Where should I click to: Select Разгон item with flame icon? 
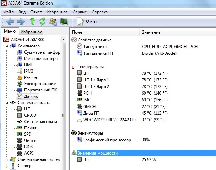[x=30, y=77]
